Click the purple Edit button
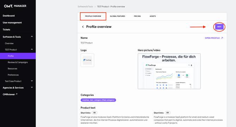The image size is (236, 127). click(219, 27)
